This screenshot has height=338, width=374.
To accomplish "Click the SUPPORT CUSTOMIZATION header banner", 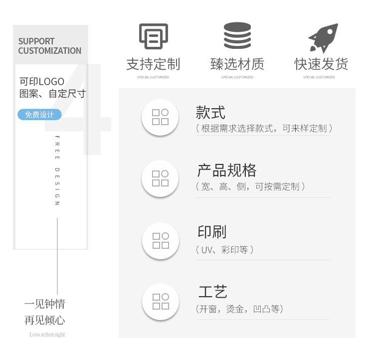I will click(50, 46).
